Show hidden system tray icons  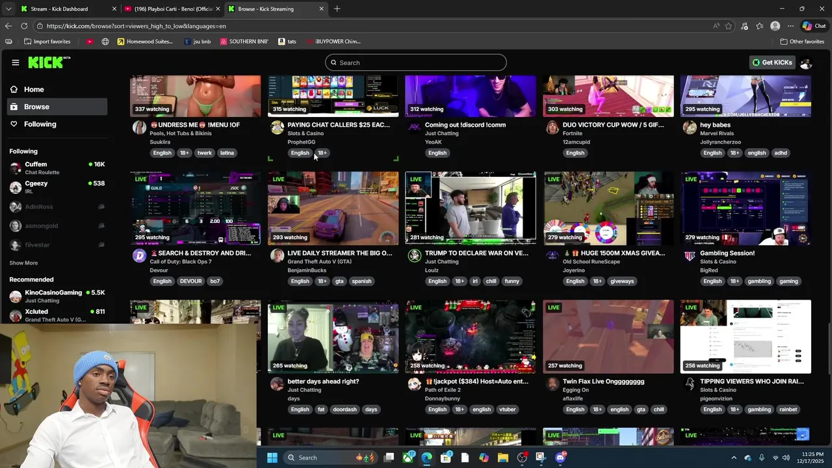pyautogui.click(x=734, y=458)
